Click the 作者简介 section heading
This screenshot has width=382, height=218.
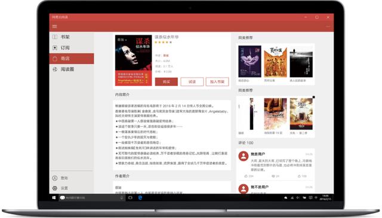pos(122,176)
